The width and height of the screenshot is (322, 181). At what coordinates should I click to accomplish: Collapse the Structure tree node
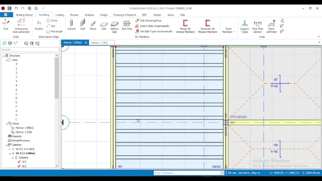[4, 56]
